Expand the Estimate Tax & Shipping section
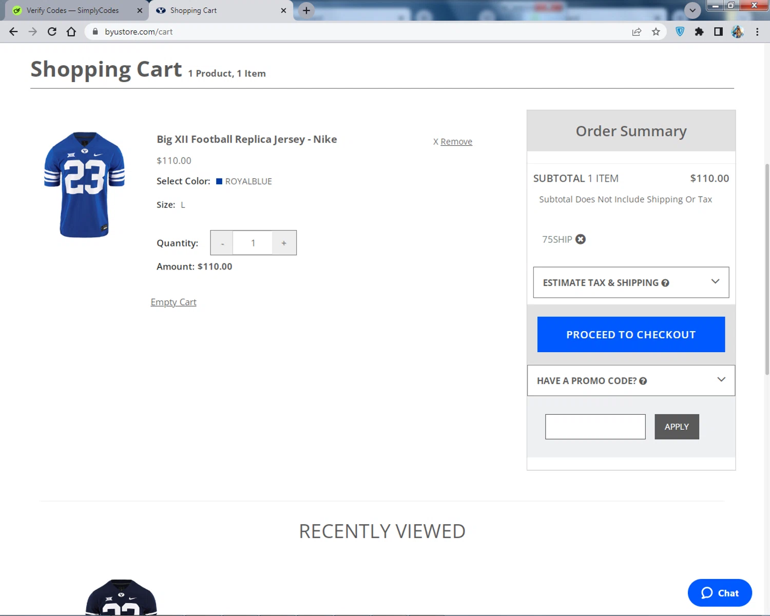Screen dimensions: 770x616 pyautogui.click(x=631, y=282)
